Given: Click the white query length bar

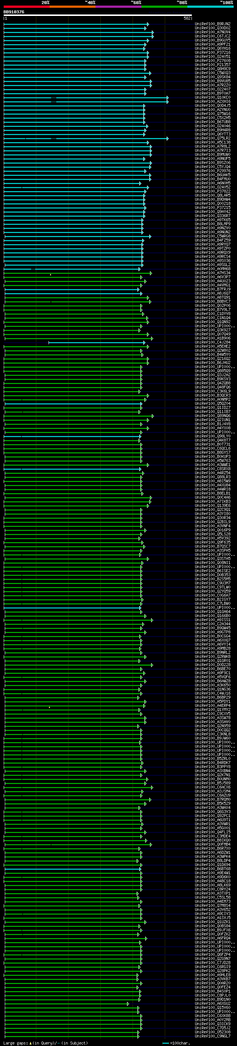Looking at the screenshot, I should (x=98, y=15).
